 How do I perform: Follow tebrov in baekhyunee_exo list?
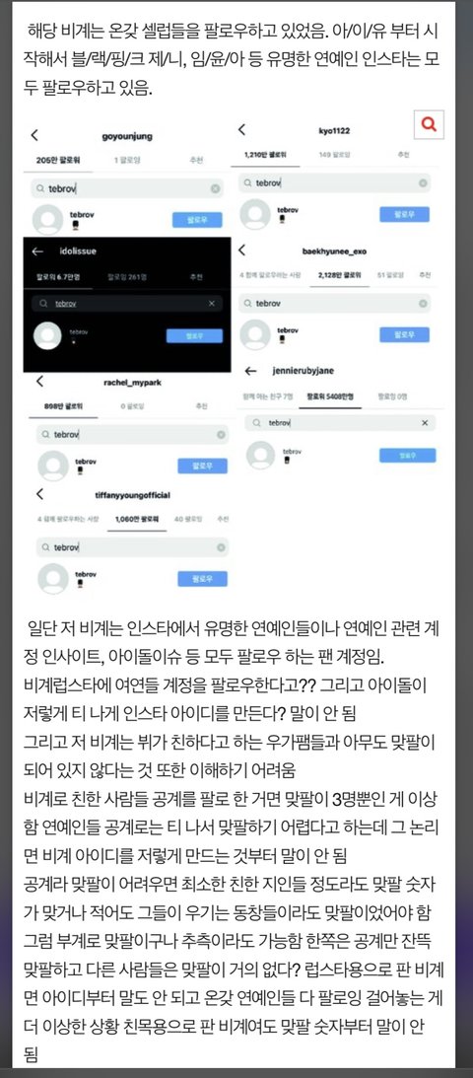click(x=404, y=334)
